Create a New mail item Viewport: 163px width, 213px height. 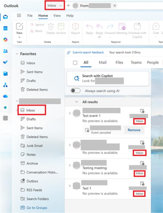[x=19, y=28]
